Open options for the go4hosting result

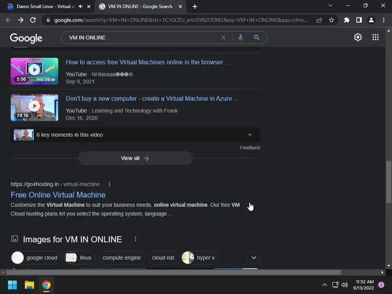tap(109, 184)
